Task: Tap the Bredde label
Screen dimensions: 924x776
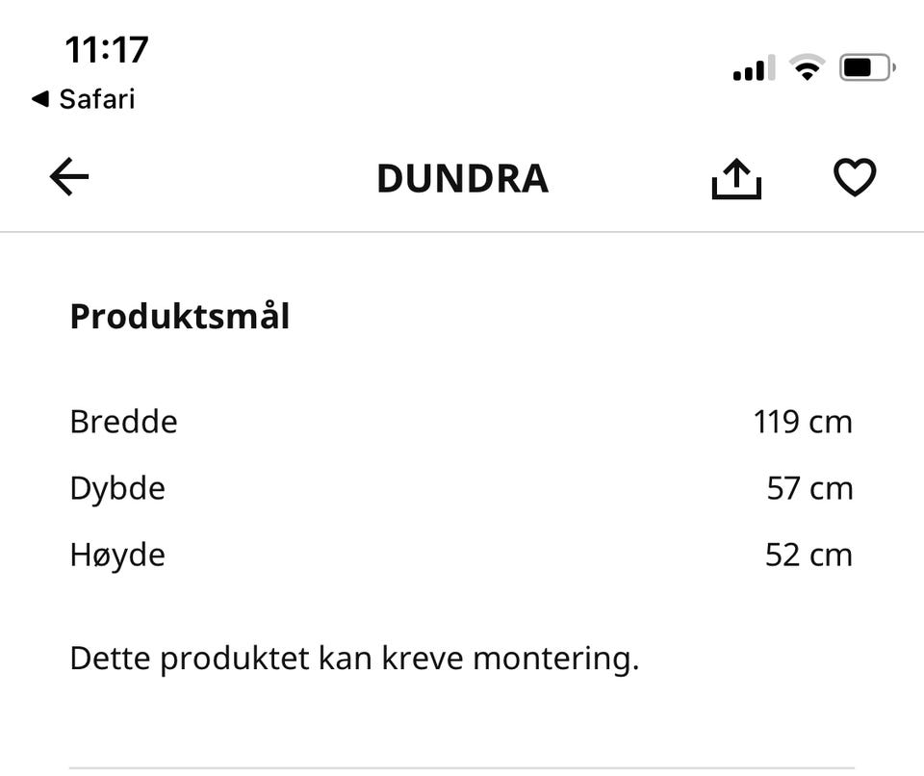Action: tap(123, 422)
